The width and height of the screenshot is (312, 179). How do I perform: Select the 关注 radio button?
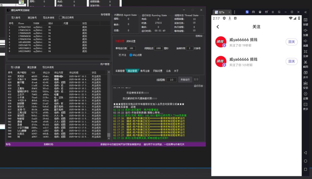(120, 55)
